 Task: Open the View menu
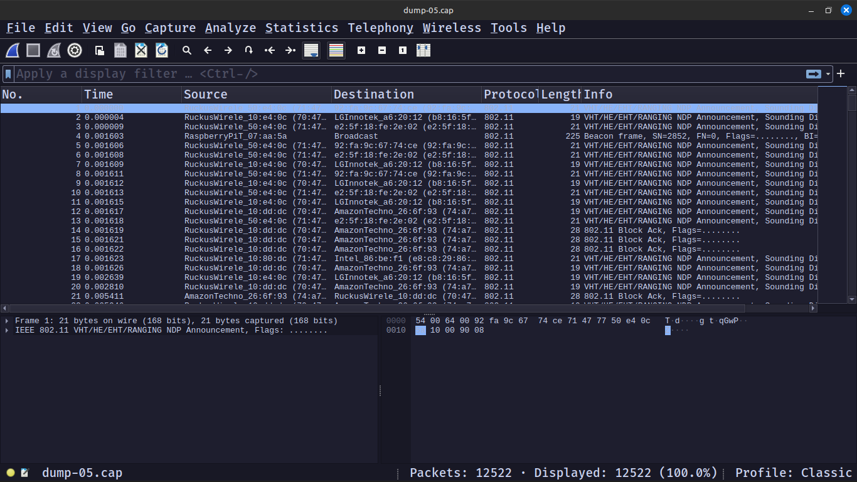[x=97, y=28]
